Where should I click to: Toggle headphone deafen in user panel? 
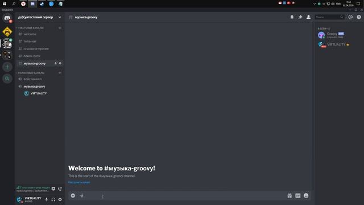pos(53,199)
